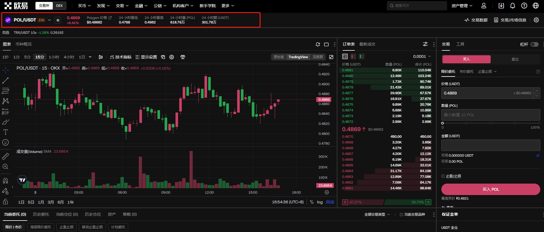Select the text annotation tool

pos(5,132)
